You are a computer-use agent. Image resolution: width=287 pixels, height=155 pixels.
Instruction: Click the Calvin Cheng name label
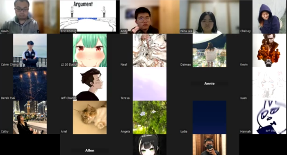pyautogui.click(x=9, y=64)
